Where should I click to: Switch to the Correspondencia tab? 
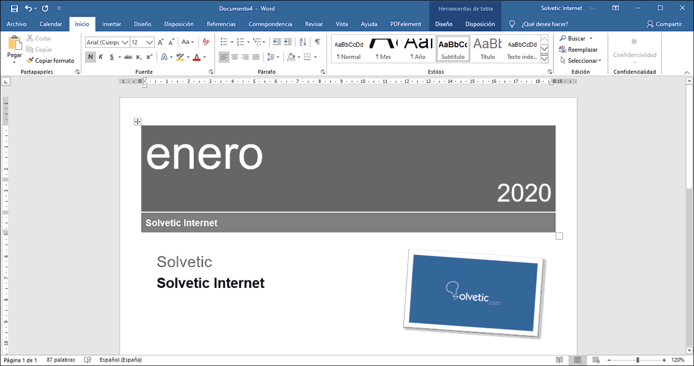tap(270, 24)
